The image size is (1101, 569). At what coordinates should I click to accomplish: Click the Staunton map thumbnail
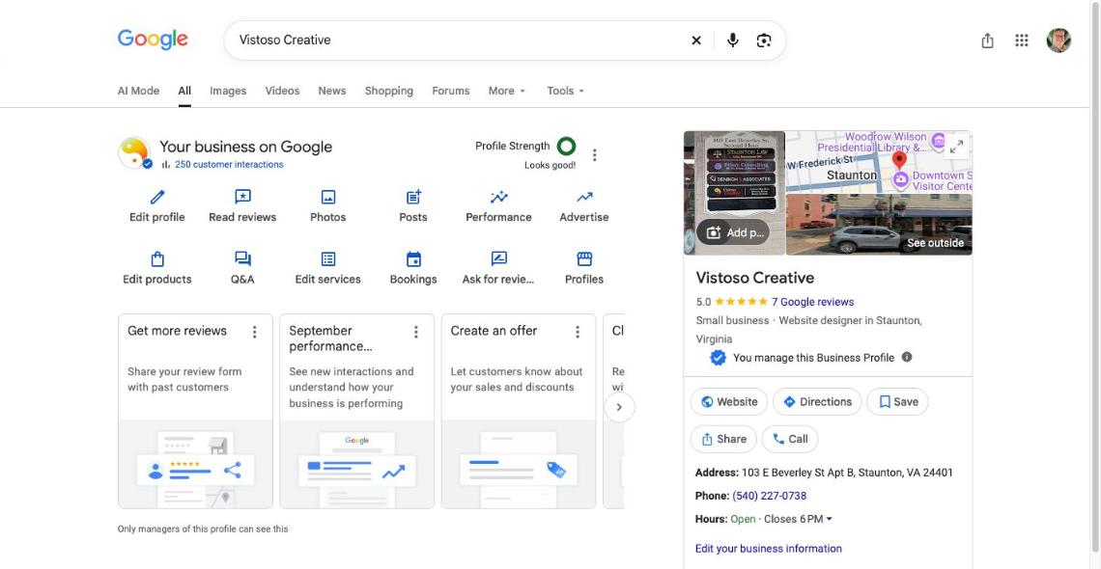[x=879, y=162]
